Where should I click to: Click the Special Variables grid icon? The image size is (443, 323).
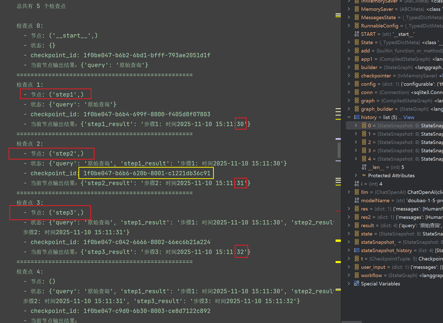(357, 284)
